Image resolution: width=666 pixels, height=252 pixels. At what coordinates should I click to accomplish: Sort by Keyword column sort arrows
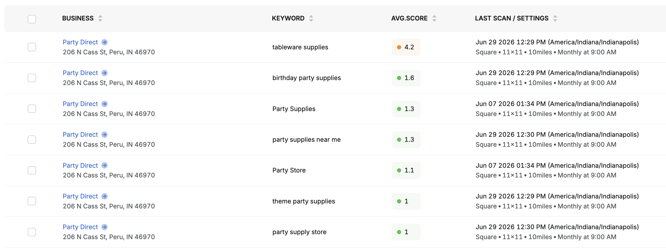tap(311, 18)
